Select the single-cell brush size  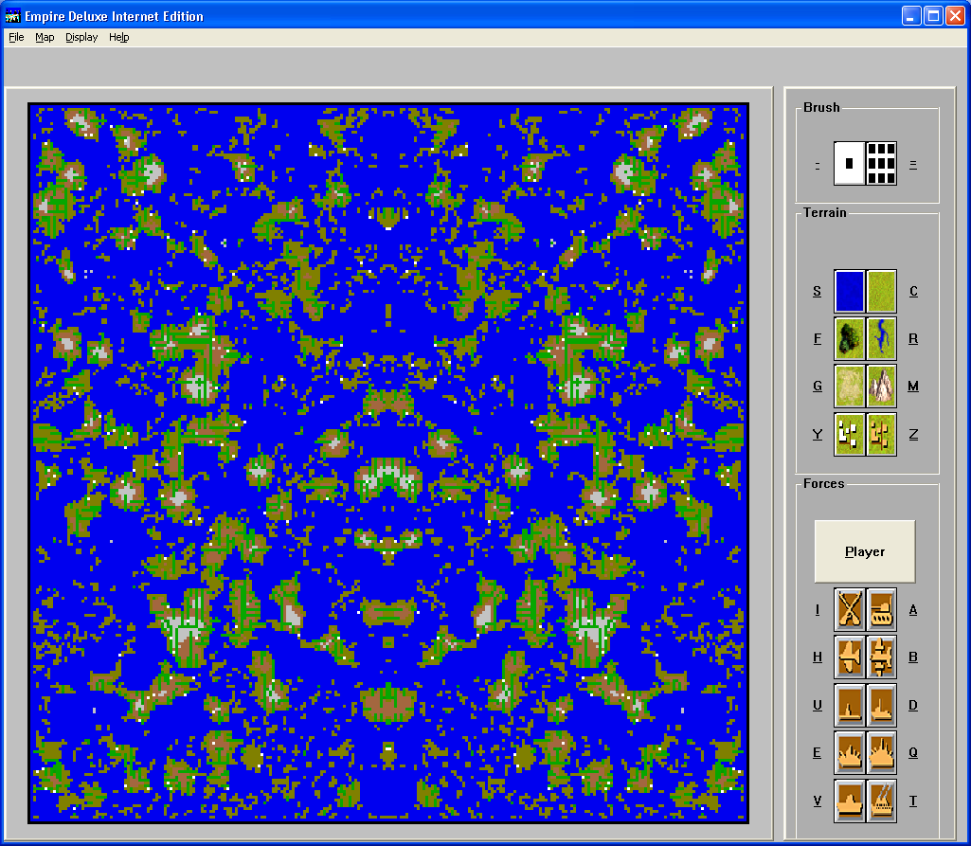[x=849, y=163]
